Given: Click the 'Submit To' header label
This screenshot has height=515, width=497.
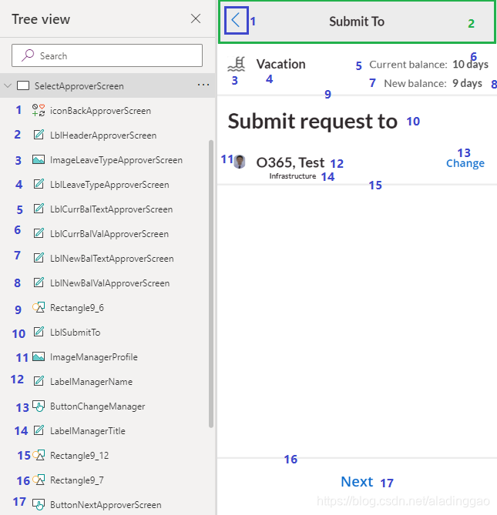Looking at the screenshot, I should (357, 22).
